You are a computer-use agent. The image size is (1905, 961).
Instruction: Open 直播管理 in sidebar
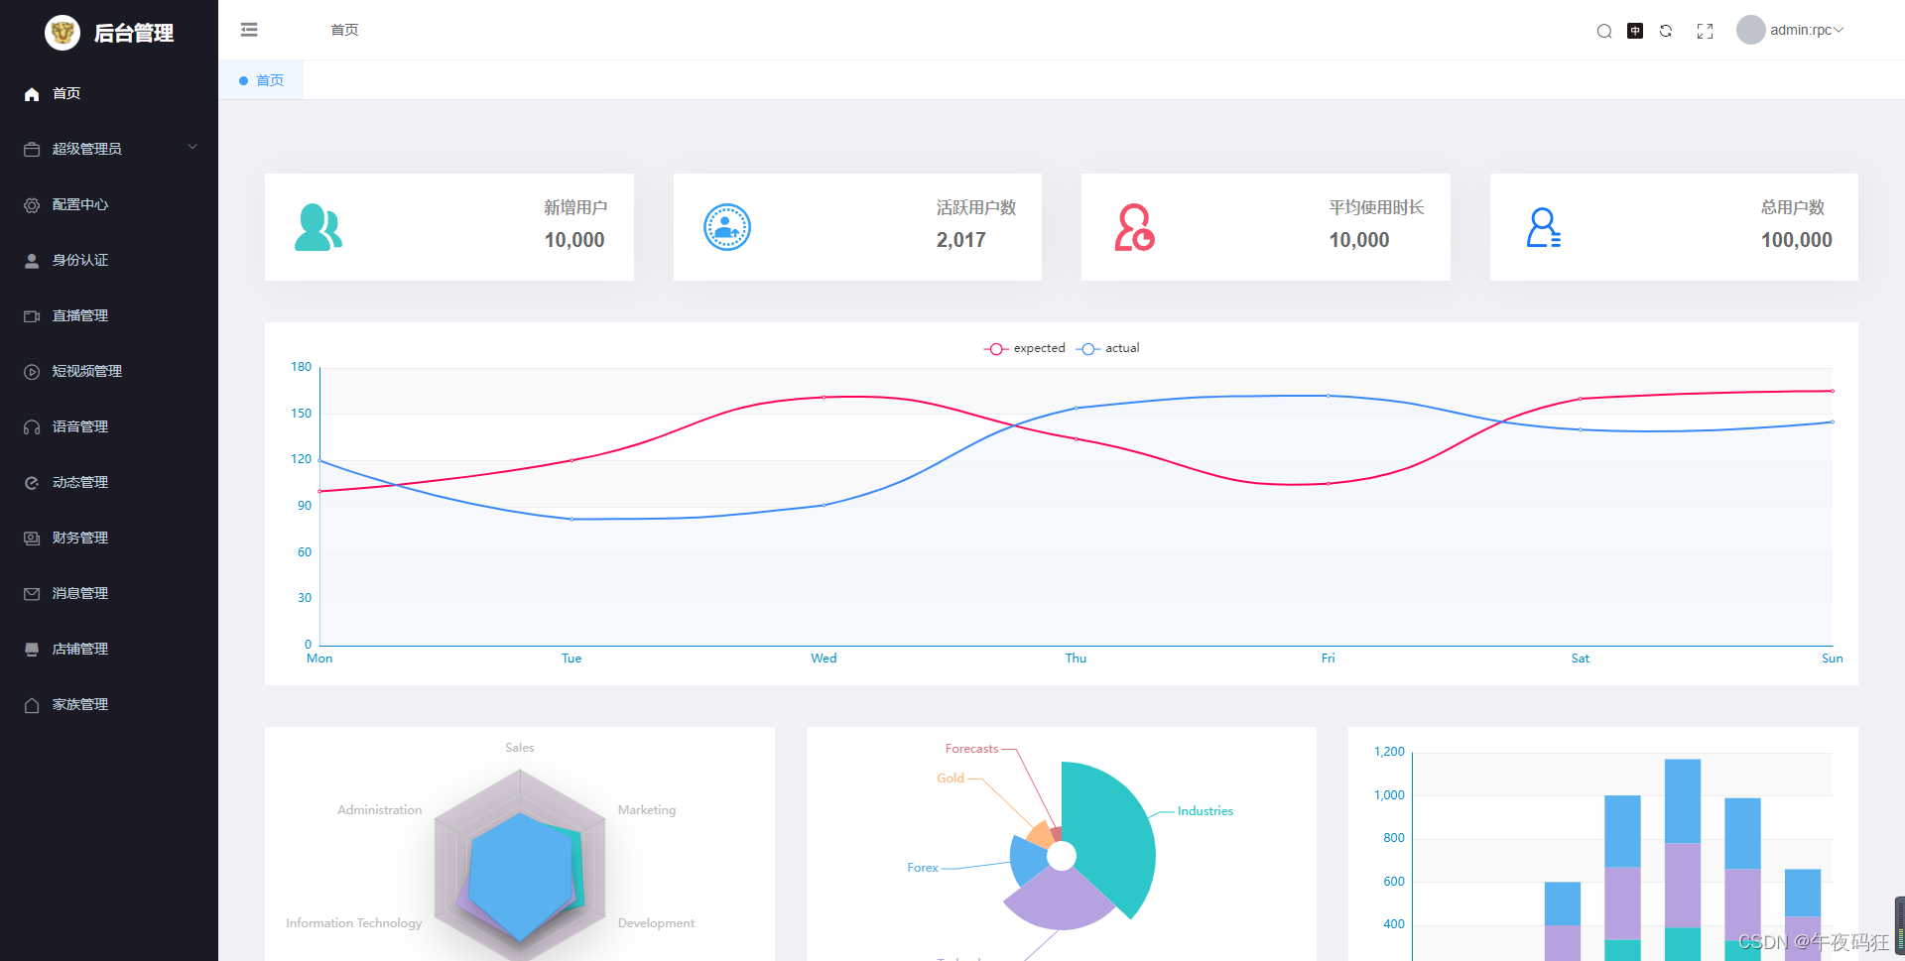click(x=109, y=315)
